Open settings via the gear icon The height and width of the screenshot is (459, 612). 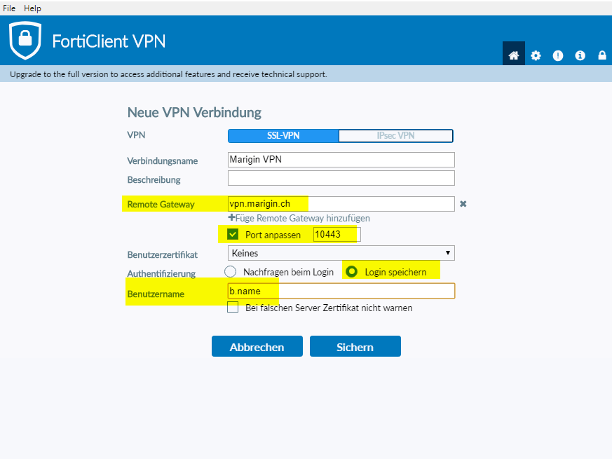[x=536, y=55]
